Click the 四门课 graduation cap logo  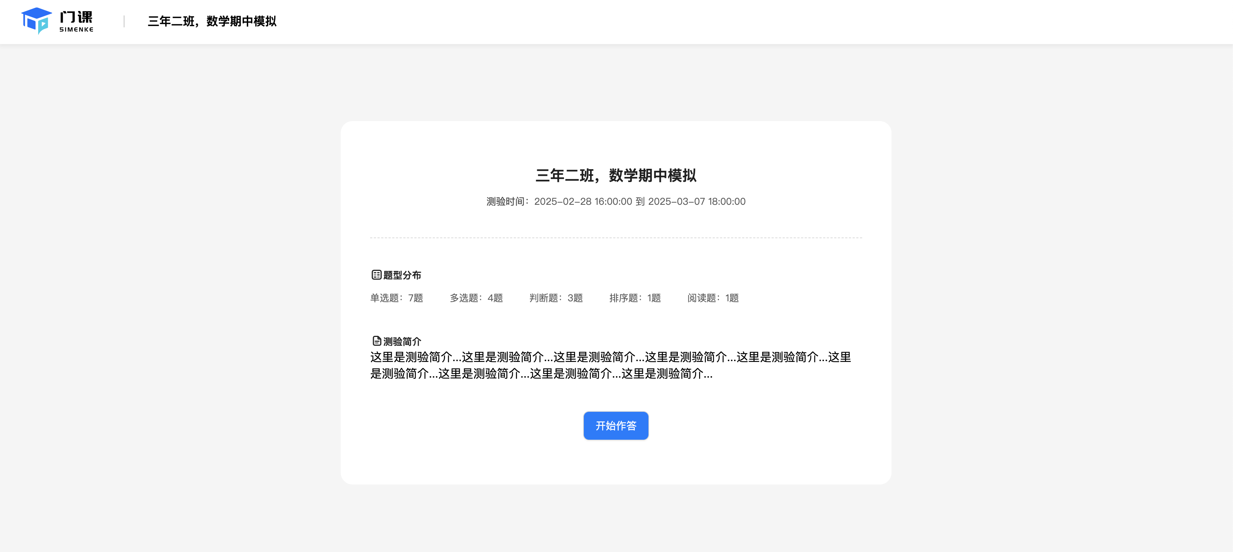pos(36,21)
